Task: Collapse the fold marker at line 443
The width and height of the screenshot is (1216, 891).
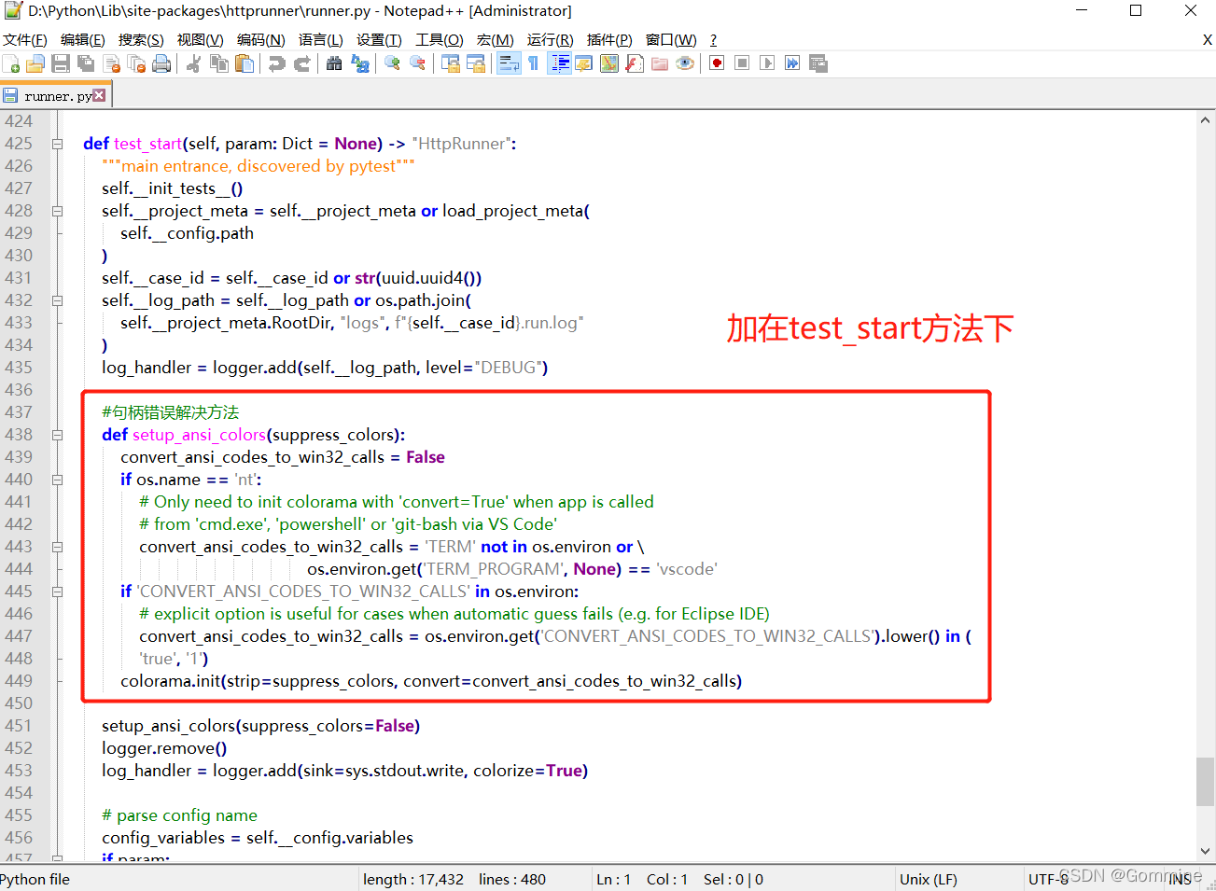Action: [x=57, y=547]
